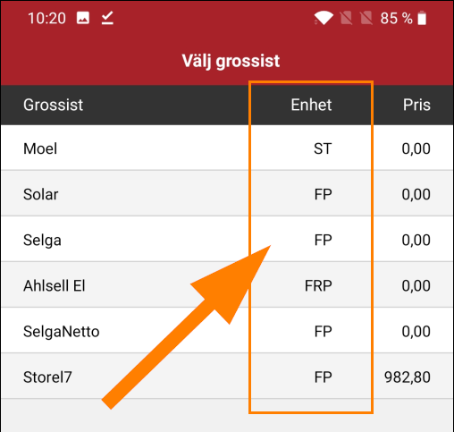Click the Pris column header
The height and width of the screenshot is (432, 454).
click(x=416, y=105)
